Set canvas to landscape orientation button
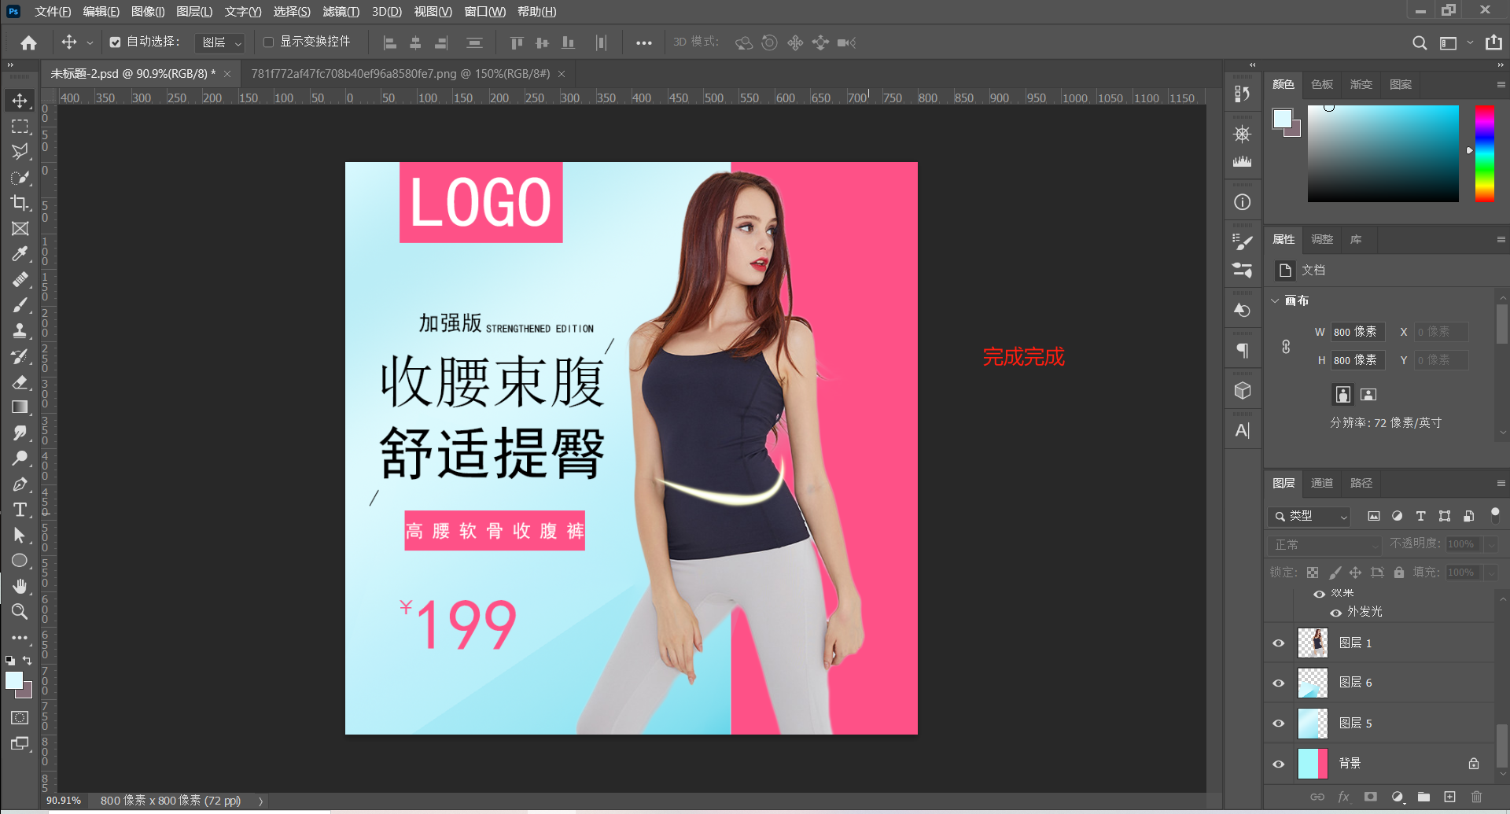Screen dimensions: 1510x814 pos(1368,394)
